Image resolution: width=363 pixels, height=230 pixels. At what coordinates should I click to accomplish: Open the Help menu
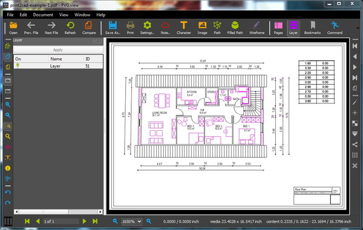pos(100,15)
